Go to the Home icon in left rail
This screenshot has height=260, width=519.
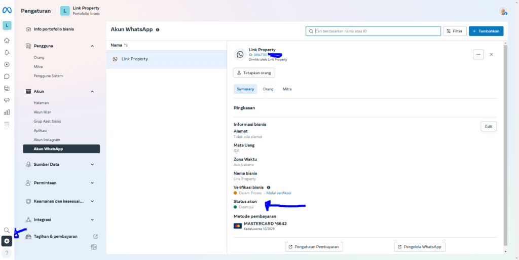tap(7, 41)
